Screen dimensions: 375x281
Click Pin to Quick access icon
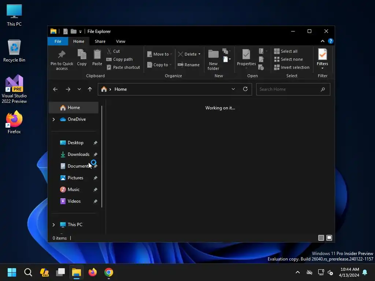pos(62,55)
